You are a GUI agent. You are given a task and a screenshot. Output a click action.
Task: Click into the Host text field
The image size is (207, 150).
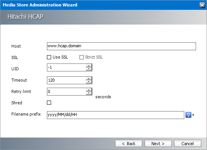tap(121, 46)
